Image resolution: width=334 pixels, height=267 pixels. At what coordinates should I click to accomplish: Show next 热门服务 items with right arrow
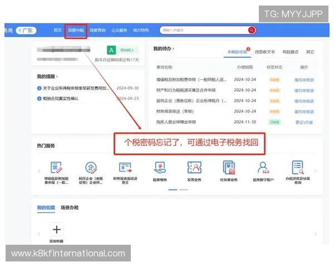click(x=315, y=171)
